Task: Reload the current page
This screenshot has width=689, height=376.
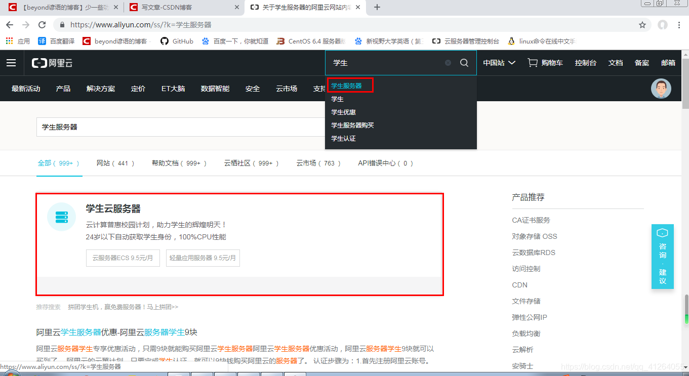Action: coord(43,25)
